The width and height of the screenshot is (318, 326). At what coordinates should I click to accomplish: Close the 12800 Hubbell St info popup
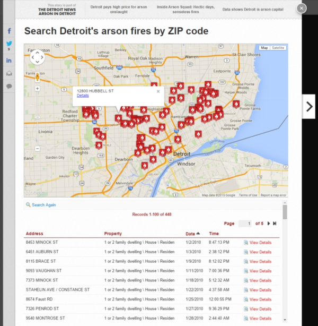[157, 91]
